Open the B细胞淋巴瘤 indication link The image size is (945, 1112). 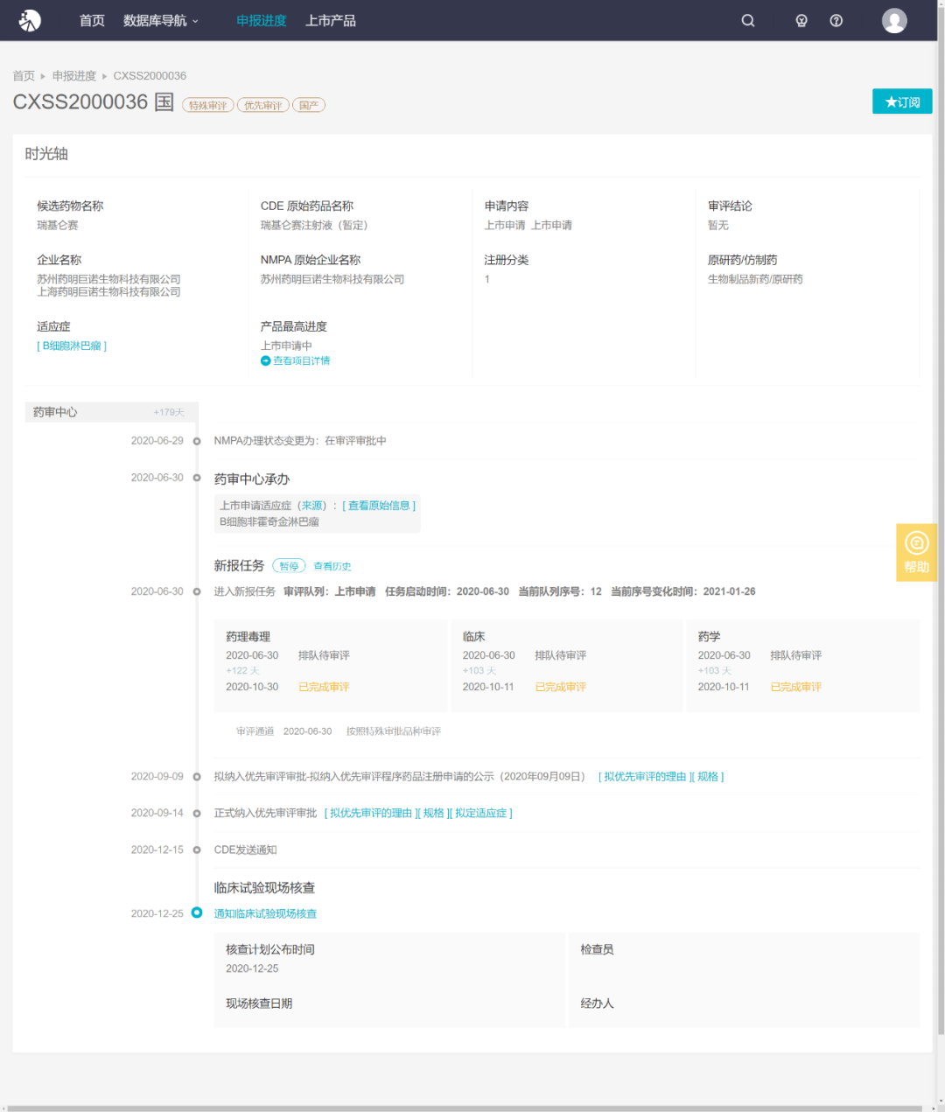[x=72, y=346]
